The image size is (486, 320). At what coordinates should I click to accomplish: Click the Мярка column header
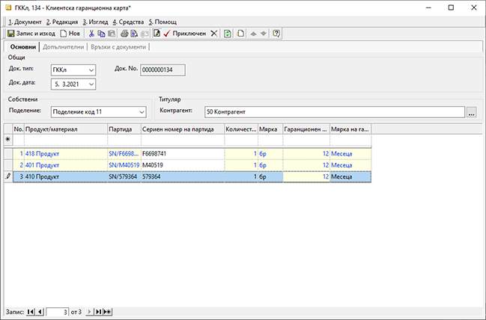point(270,129)
